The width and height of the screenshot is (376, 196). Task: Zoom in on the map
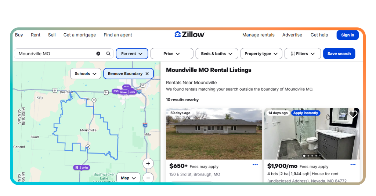pyautogui.click(x=148, y=163)
